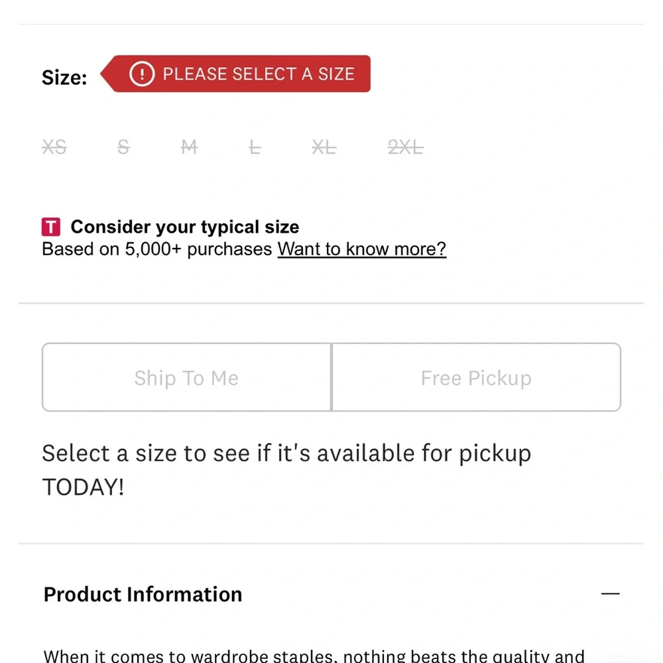Image resolution: width=663 pixels, height=663 pixels.
Task: Open the Want to know more link
Action: click(x=361, y=249)
